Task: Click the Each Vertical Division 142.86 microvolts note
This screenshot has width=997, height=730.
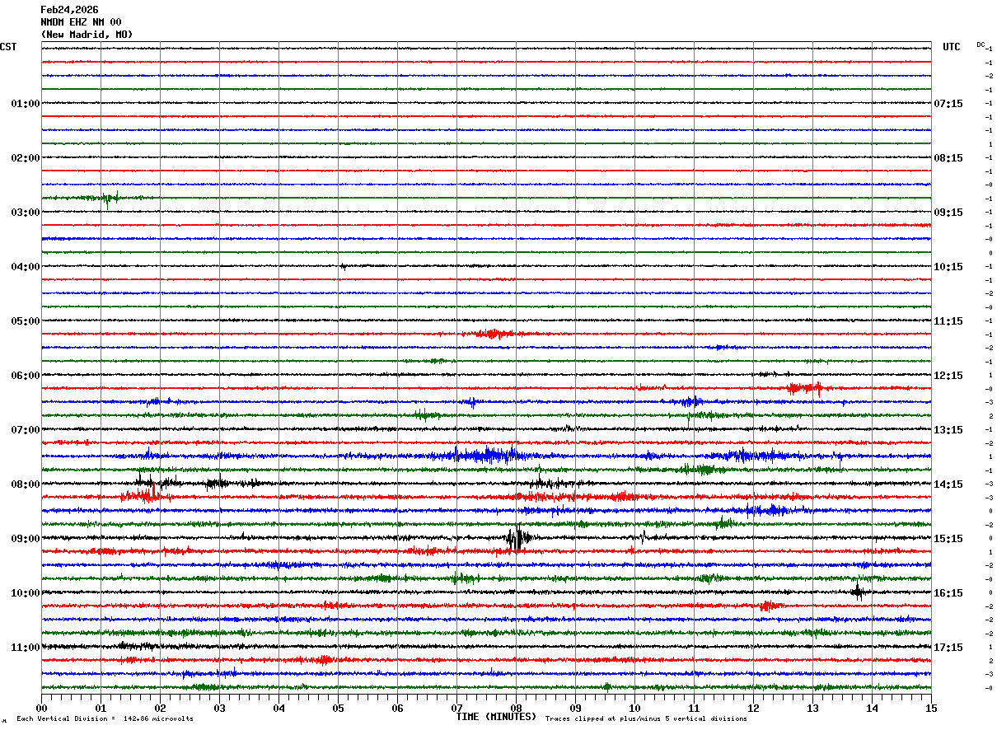Action: [105, 719]
